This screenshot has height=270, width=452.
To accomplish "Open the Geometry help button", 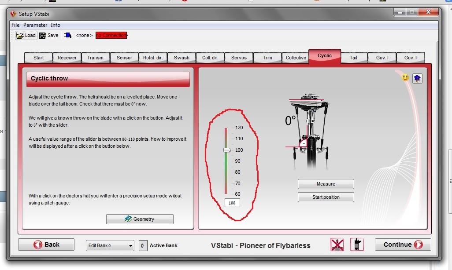I will point(140,219).
